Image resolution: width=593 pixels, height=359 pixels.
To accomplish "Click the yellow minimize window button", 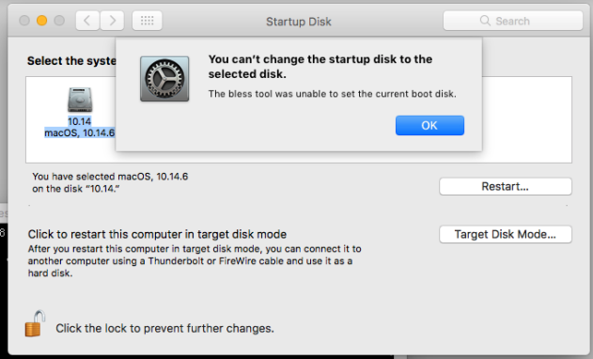I will tap(41, 21).
